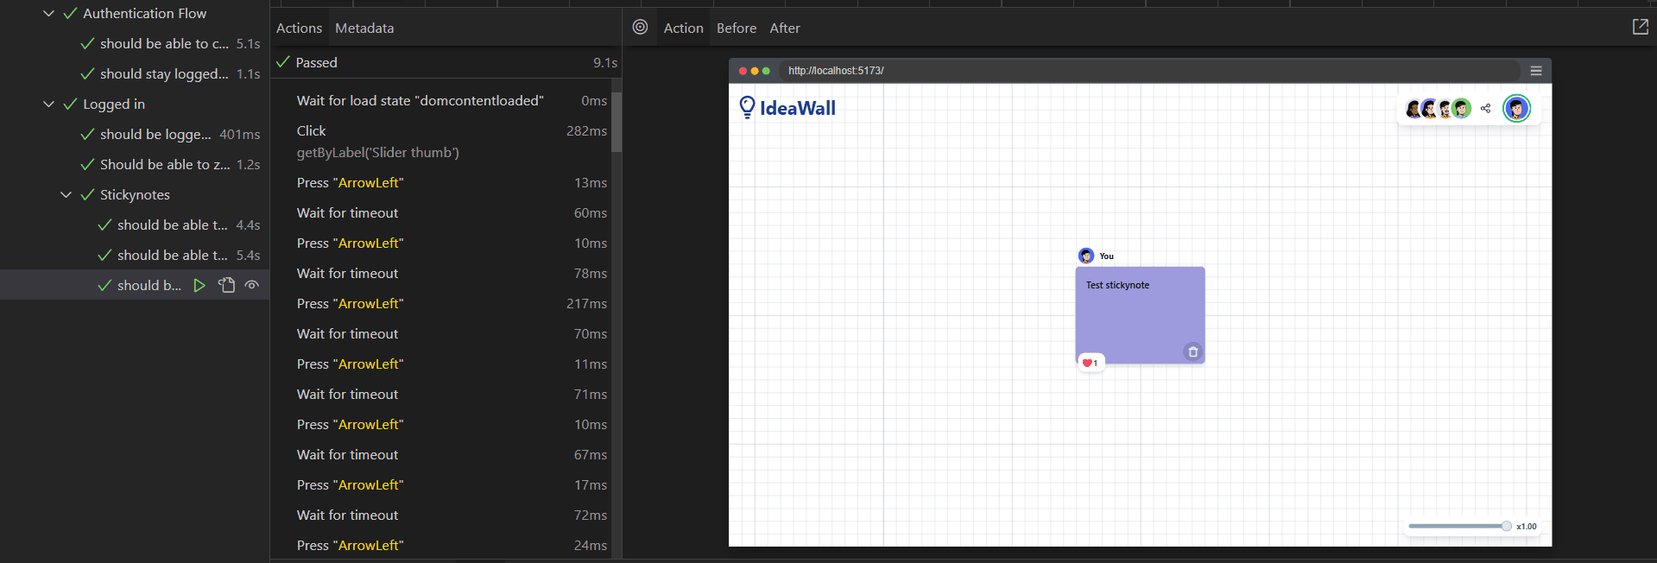Click your profile avatar at top right

pos(1516,109)
